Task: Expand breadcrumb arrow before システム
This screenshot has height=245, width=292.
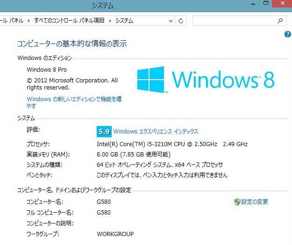Action: coord(110,21)
